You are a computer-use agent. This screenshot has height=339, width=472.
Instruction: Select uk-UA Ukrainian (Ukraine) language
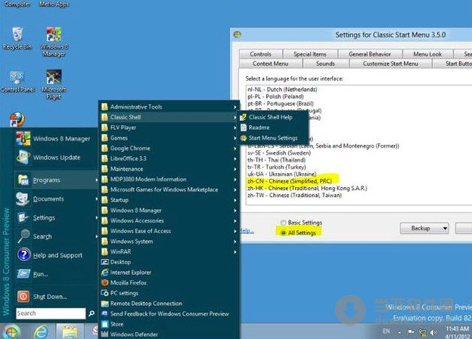click(281, 174)
